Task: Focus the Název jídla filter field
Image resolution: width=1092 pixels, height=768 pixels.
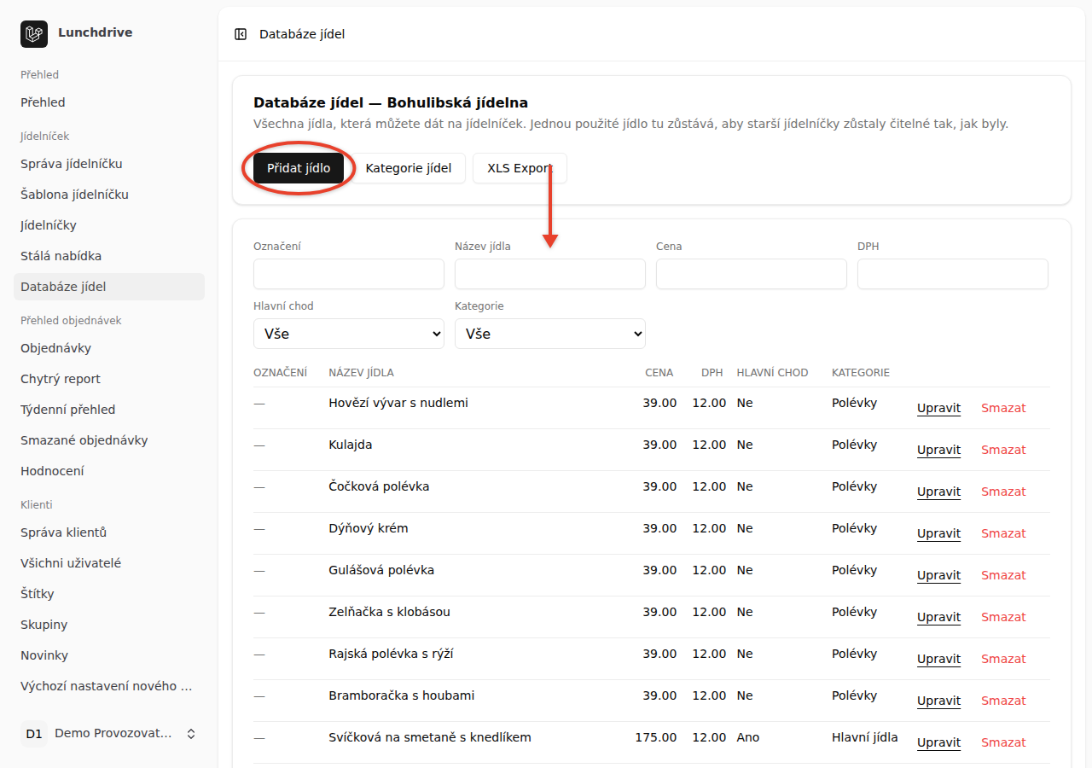Action: tap(550, 274)
